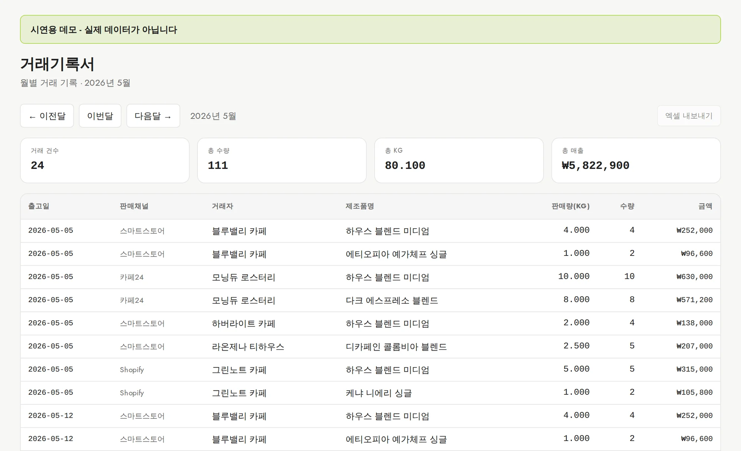
Task: Click 카페24 channel in the 다크 에스프레소 row
Action: tap(132, 300)
